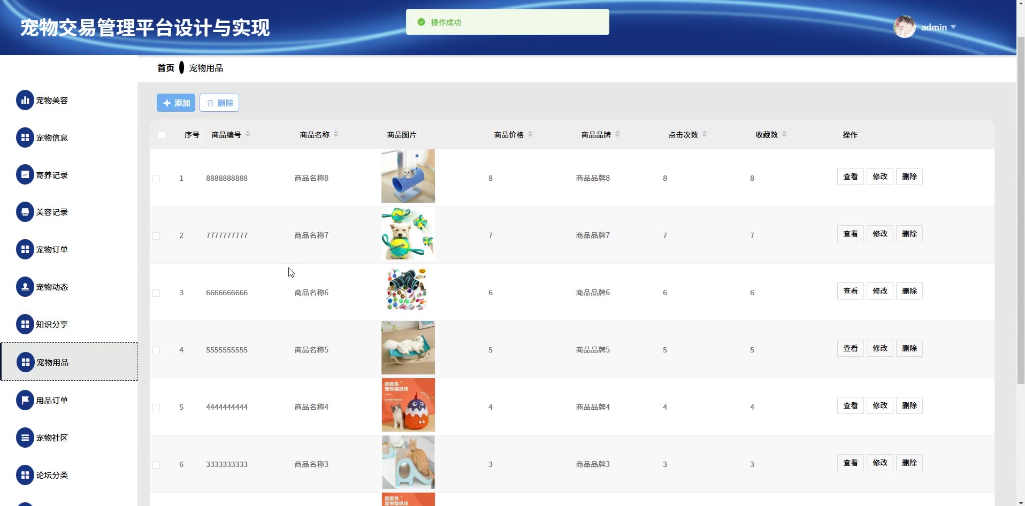
Task: Click the 宠物社区 sidebar icon
Action: coord(25,438)
